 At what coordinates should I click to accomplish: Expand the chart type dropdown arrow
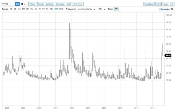point(24,4)
